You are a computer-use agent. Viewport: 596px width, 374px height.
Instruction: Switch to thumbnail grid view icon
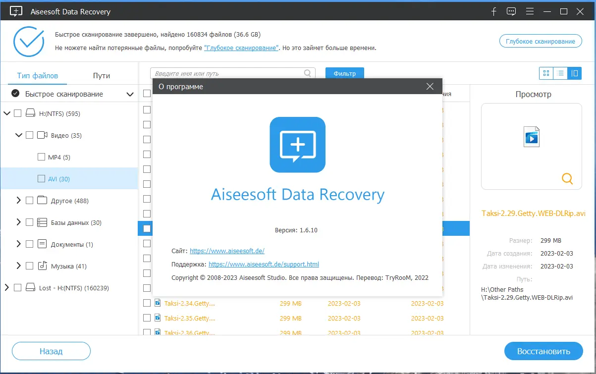(x=546, y=73)
